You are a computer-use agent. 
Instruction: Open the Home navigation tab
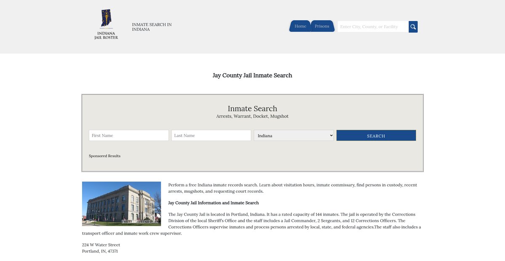[300, 26]
